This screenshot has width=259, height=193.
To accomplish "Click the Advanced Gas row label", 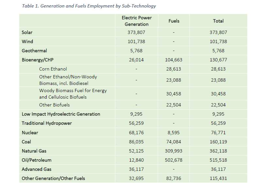I will tap(37, 169).
